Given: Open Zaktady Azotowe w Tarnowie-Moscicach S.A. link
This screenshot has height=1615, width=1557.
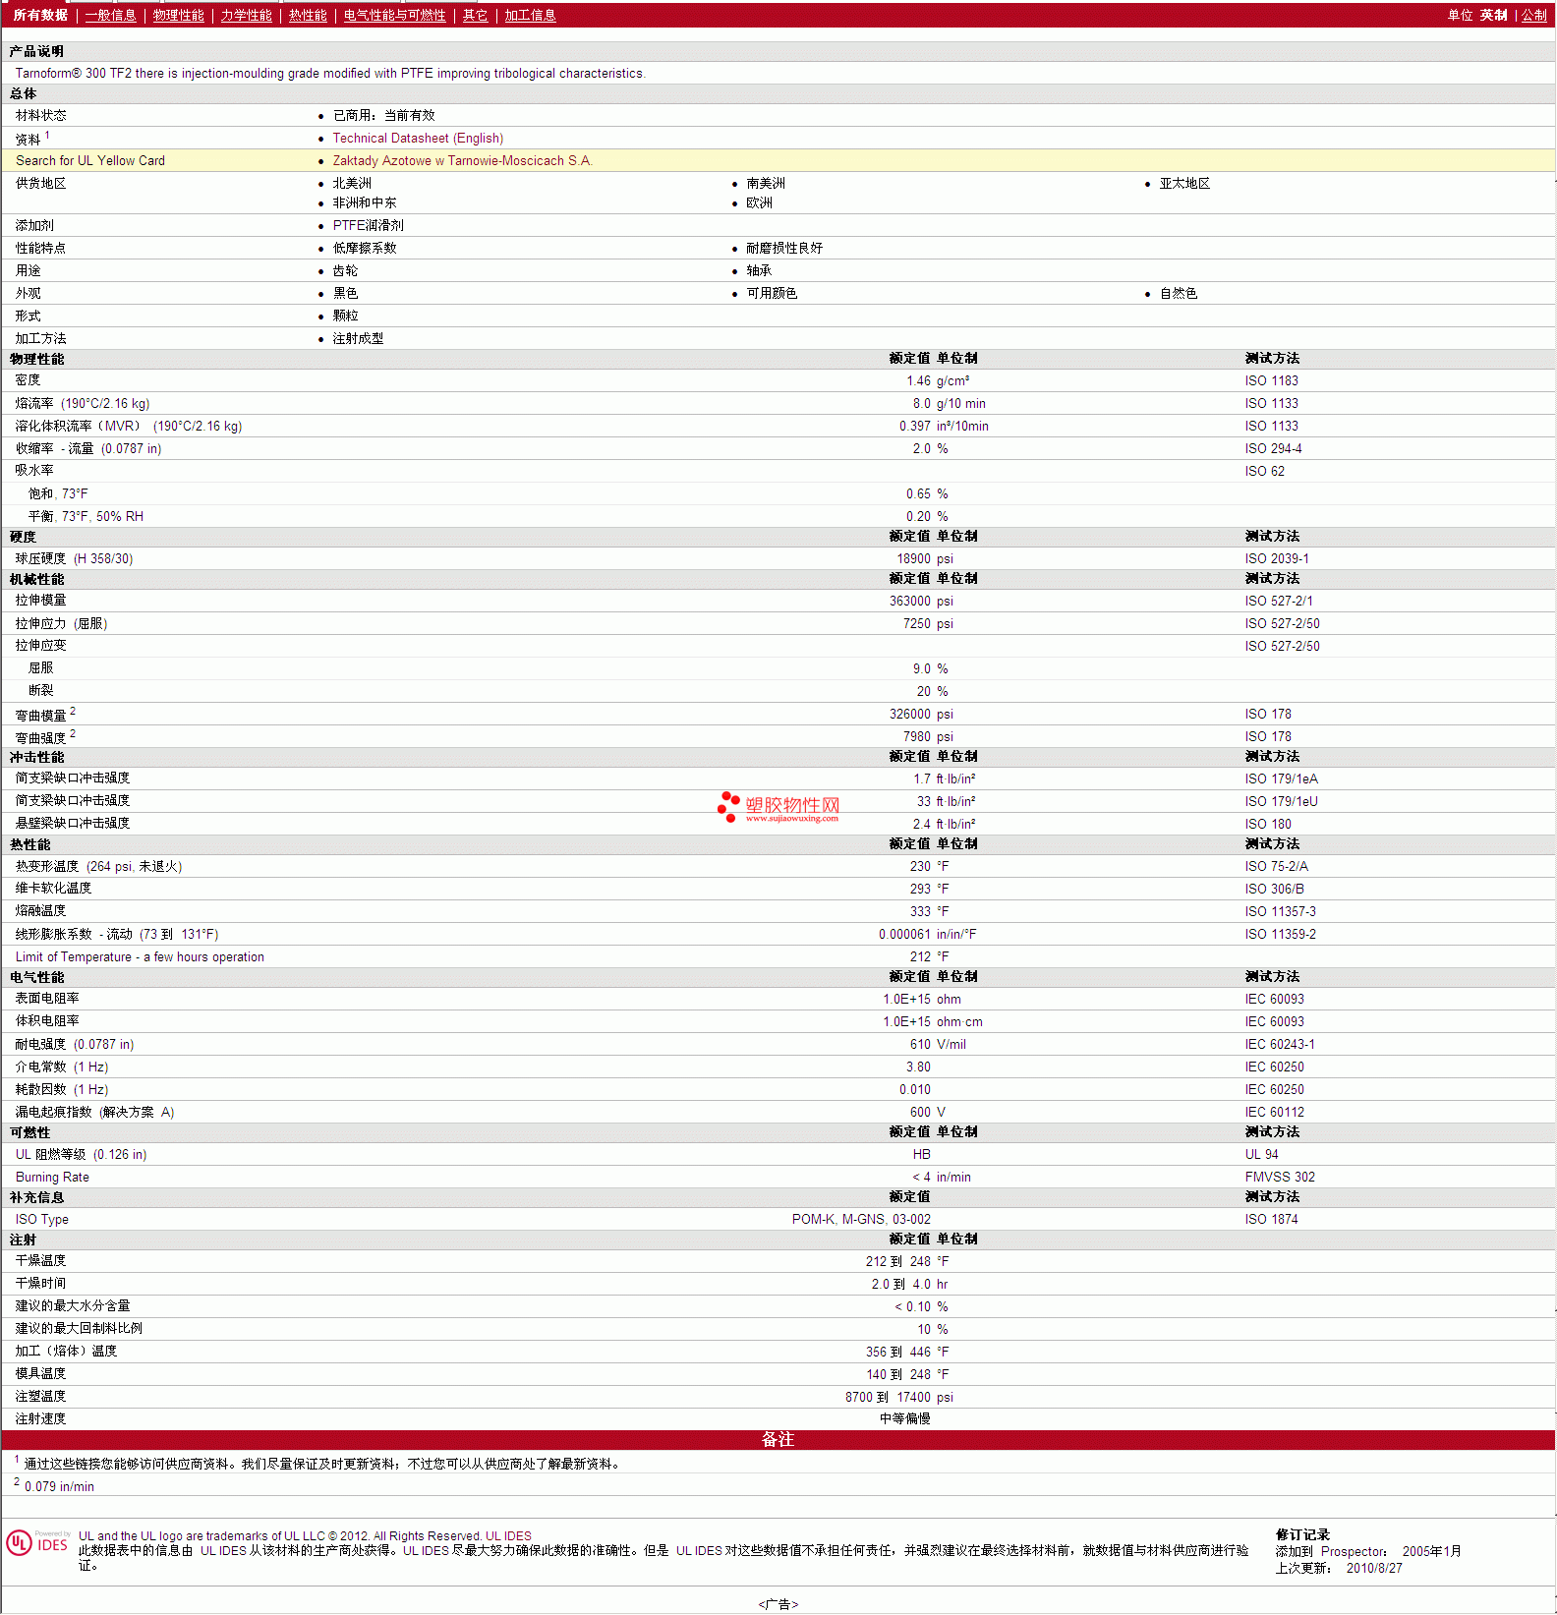Looking at the screenshot, I should click(462, 161).
